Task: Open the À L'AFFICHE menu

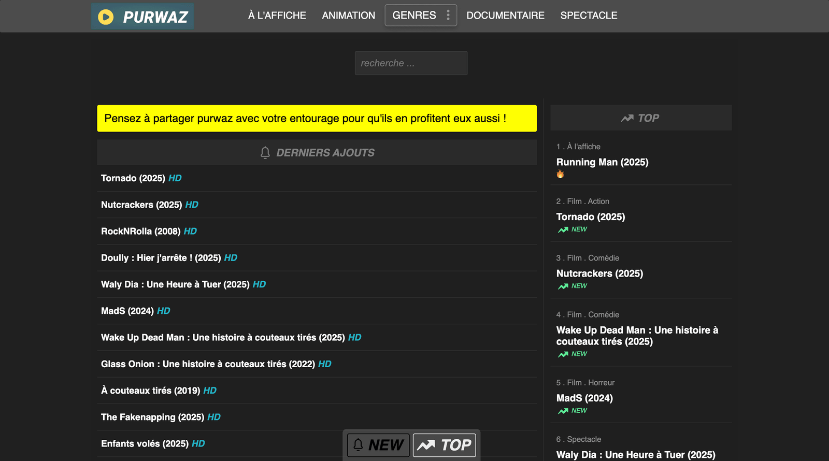Action: pos(277,16)
